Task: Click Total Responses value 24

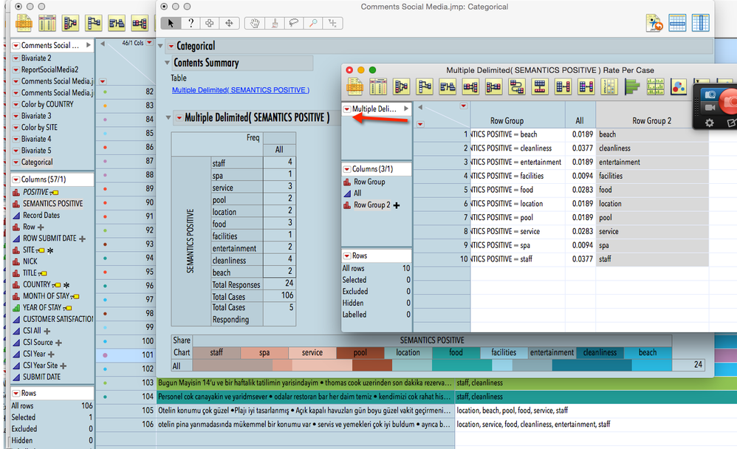Action: [x=289, y=284]
